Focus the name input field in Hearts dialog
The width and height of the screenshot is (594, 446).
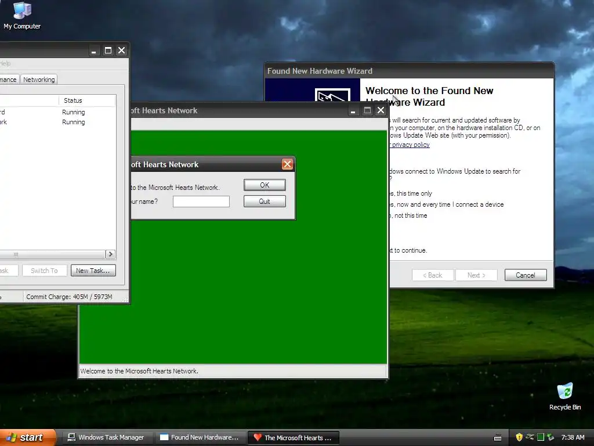click(x=201, y=202)
